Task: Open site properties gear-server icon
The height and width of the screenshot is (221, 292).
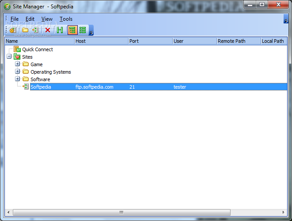Action: 13,30
